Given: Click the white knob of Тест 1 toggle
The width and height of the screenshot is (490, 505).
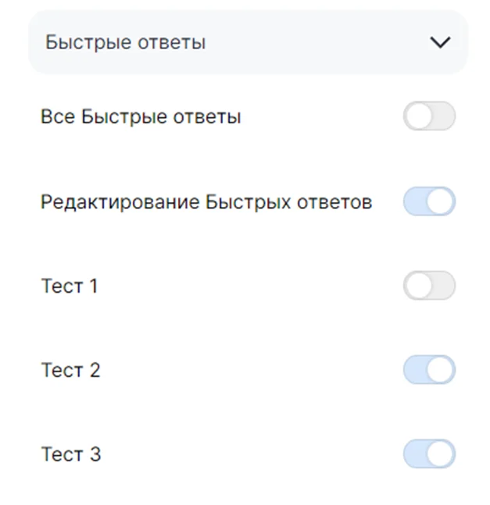Looking at the screenshot, I should pos(418,286).
